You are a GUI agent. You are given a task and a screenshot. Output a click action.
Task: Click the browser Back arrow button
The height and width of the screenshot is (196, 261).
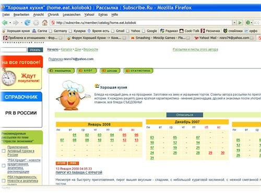[x=5, y=22]
